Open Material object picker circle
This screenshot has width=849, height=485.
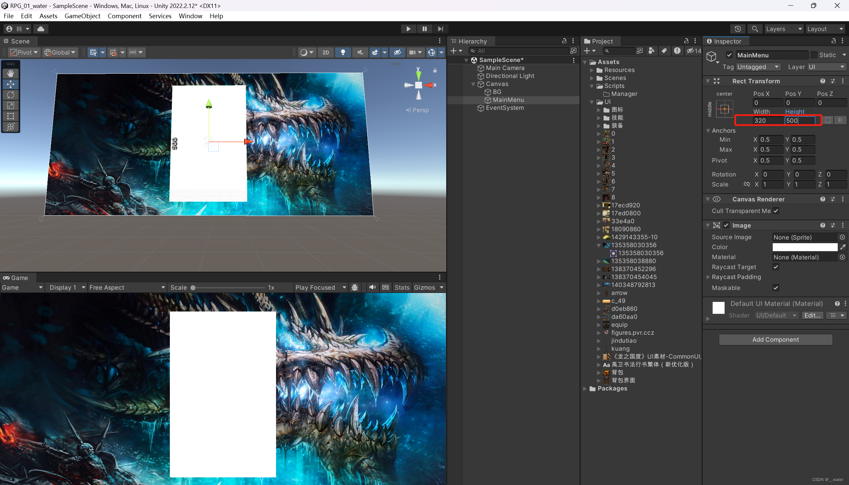pos(842,257)
